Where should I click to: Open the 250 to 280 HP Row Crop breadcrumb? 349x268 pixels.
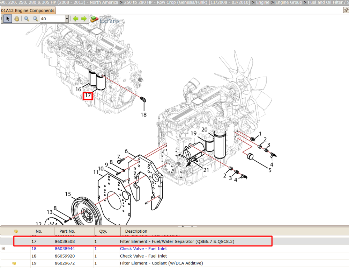point(187,2)
